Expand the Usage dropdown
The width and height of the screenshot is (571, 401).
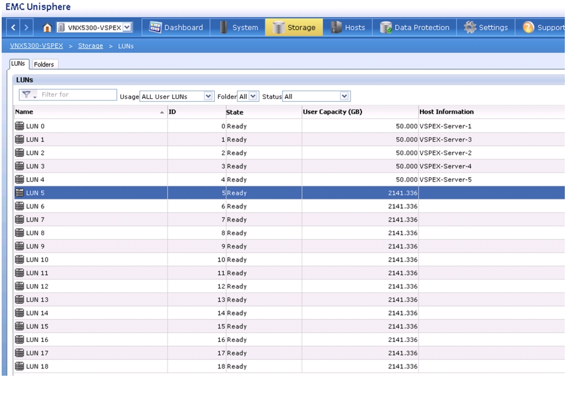208,96
